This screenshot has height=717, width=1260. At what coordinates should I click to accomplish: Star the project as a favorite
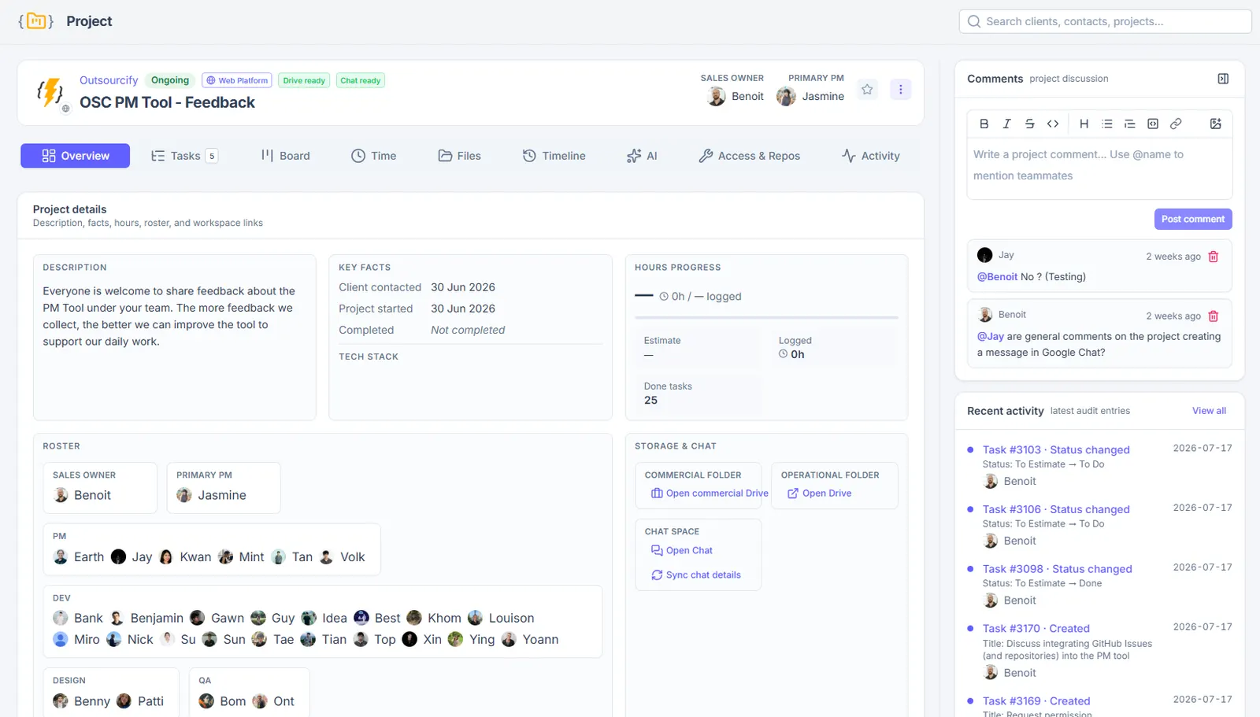(x=867, y=90)
